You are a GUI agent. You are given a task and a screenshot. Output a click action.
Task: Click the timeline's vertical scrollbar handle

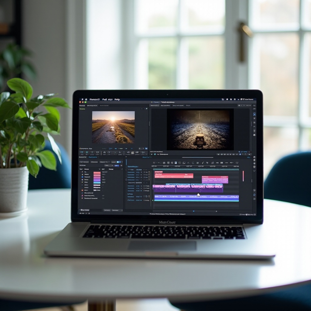pyautogui.click(x=252, y=181)
